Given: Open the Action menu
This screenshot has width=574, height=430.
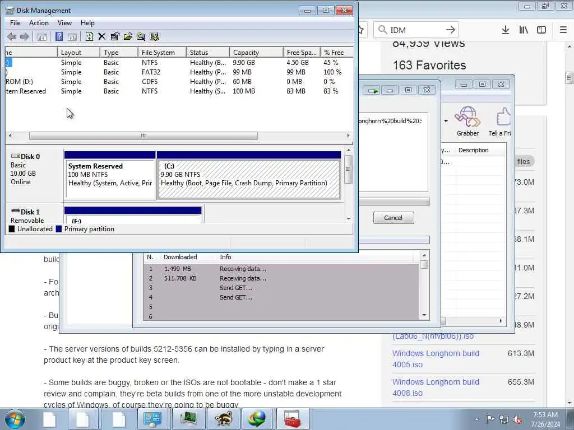Looking at the screenshot, I should tap(39, 22).
